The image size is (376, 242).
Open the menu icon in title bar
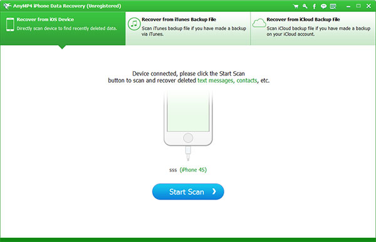(x=333, y=6)
